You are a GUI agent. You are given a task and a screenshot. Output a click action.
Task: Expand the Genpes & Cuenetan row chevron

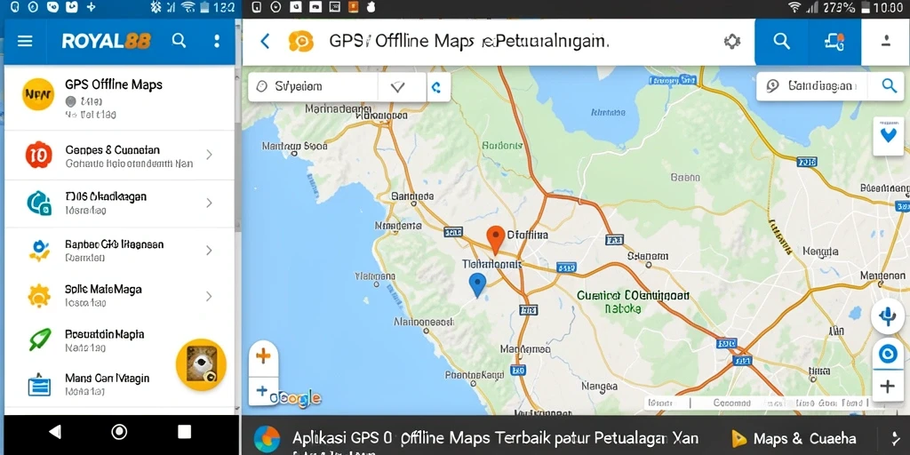(209, 155)
